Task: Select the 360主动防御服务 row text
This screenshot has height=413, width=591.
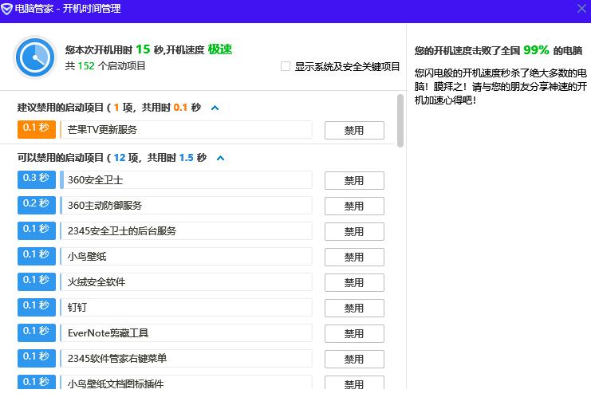Action: 104,206
